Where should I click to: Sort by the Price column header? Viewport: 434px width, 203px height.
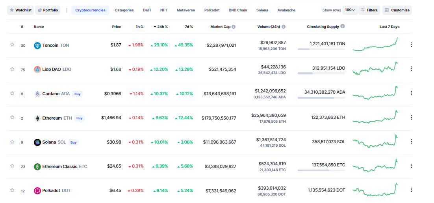pyautogui.click(x=117, y=27)
